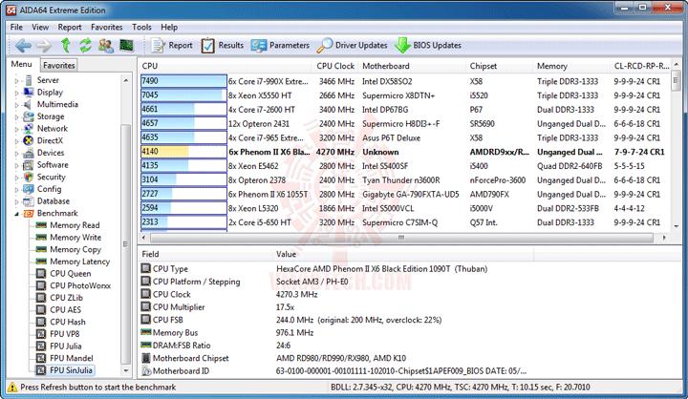The height and width of the screenshot is (399, 688).
Task: Select Memory Latency benchmark
Action: click(x=80, y=262)
